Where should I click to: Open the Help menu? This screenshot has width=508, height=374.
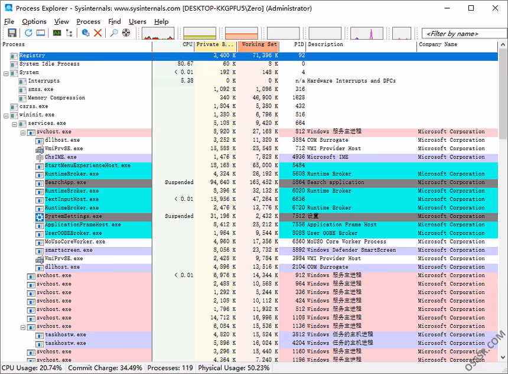click(161, 21)
